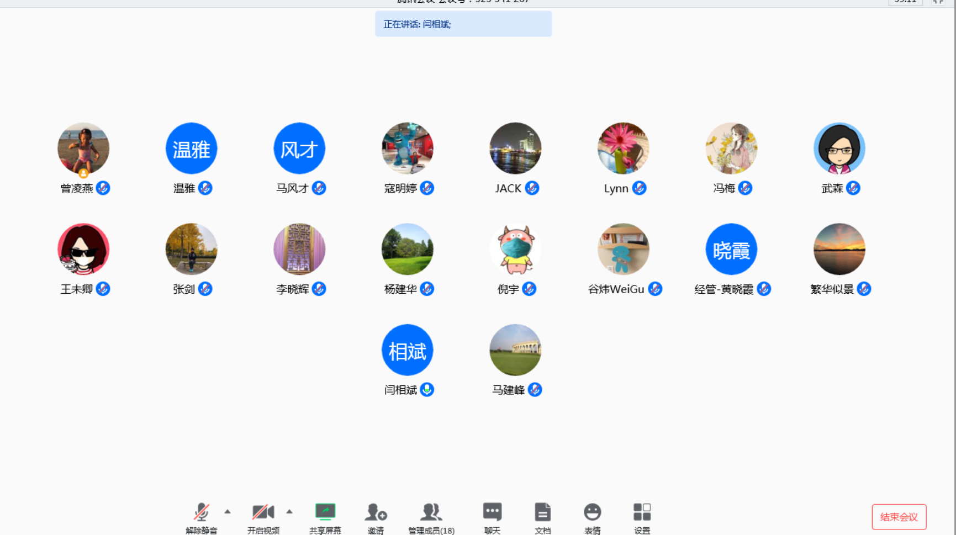Open the microphone device selection dropdown

[x=227, y=511]
